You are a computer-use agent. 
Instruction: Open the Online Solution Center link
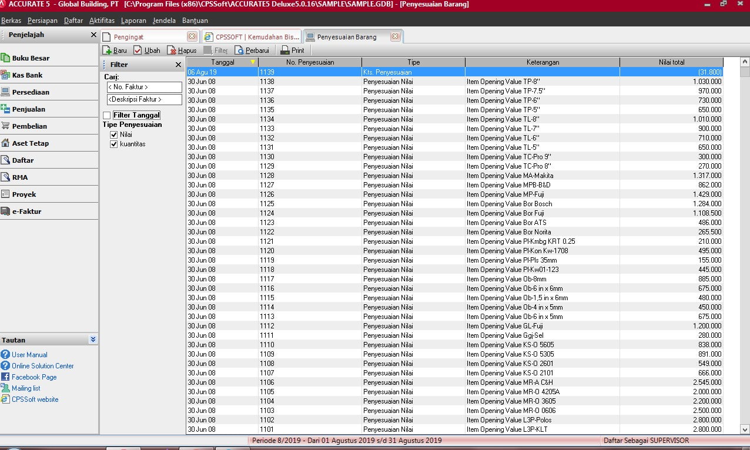(x=43, y=366)
